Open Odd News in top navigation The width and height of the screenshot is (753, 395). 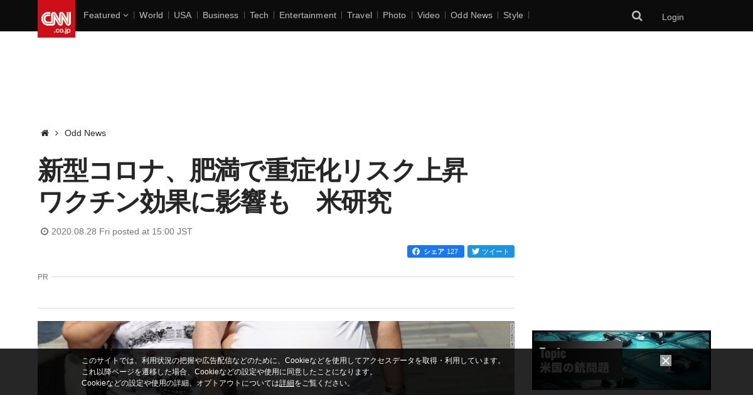[x=471, y=15]
